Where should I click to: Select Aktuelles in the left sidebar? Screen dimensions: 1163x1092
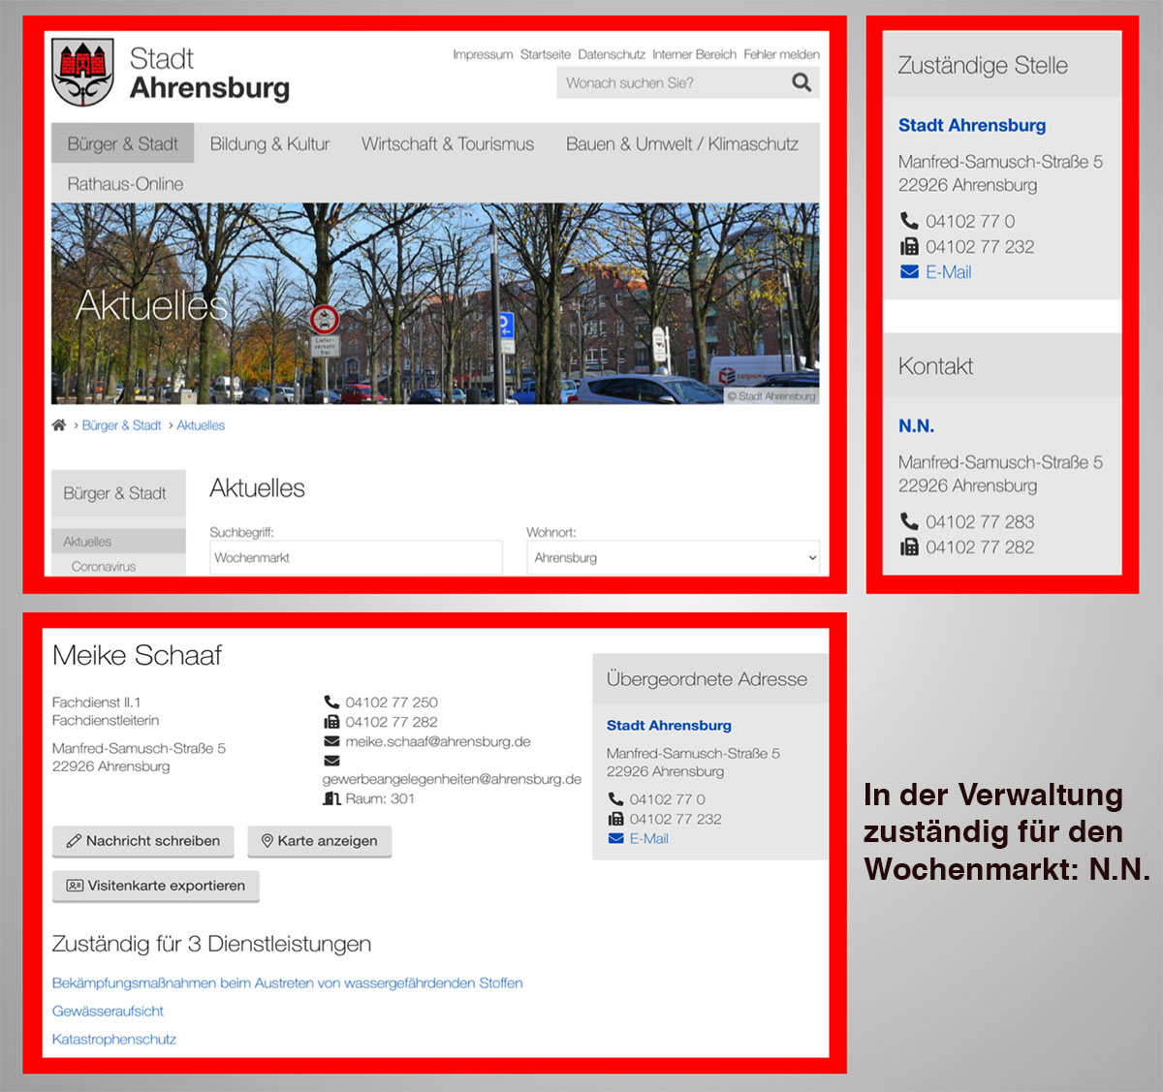coord(118,542)
